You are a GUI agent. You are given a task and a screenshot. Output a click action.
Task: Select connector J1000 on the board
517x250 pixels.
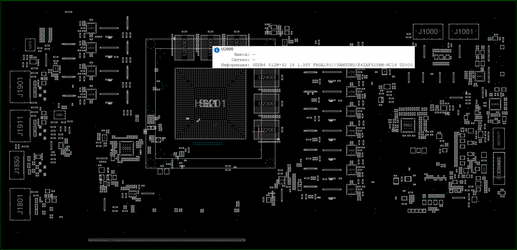(x=428, y=32)
